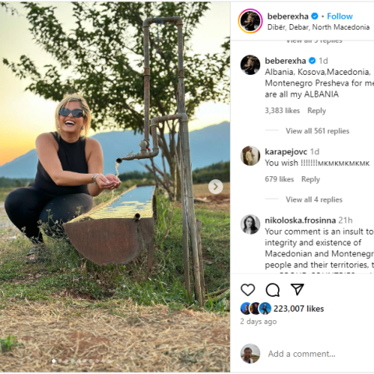Follow the beberexha account
The width and height of the screenshot is (374, 374).
pyautogui.click(x=340, y=16)
